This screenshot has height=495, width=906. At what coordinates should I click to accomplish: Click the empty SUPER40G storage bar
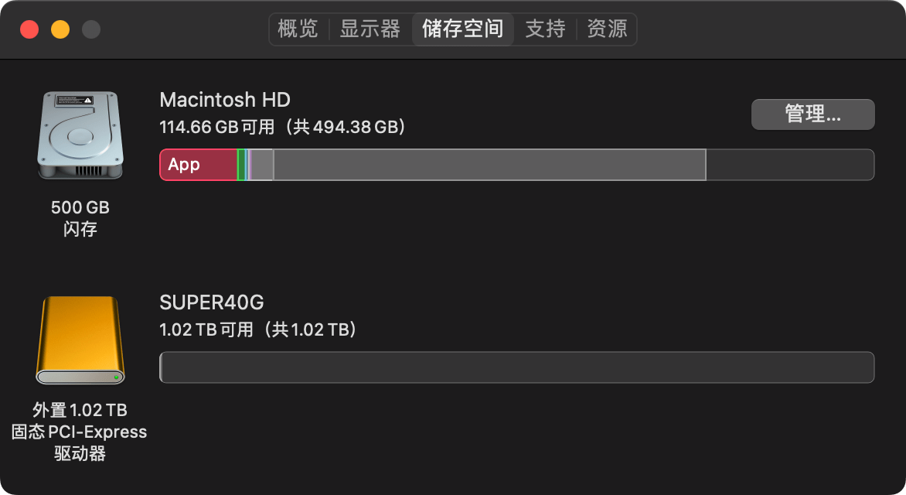pos(516,367)
